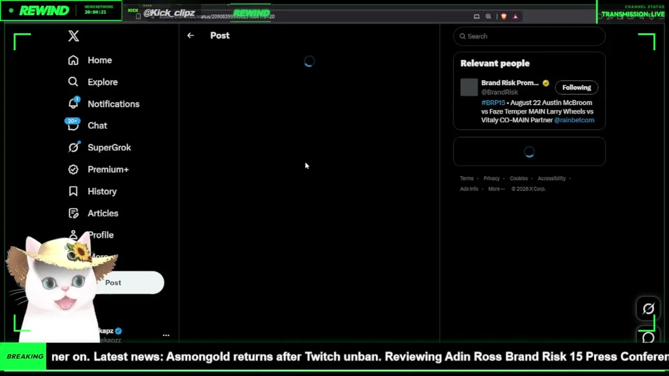Click the X logo in the sidebar
Screen dimensions: 669x376
click(x=73, y=36)
